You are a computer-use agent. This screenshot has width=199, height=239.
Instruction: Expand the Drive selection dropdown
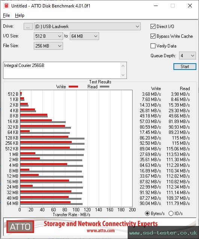point(87,27)
